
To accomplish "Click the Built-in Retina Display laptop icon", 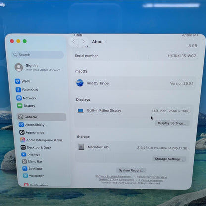I will click(x=81, y=110).
